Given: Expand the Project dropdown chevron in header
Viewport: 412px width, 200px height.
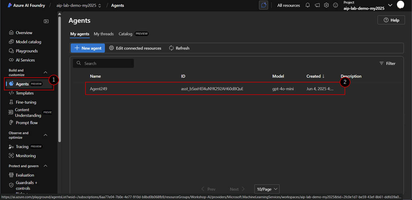Looking at the screenshot, I should pyautogui.click(x=390, y=5).
